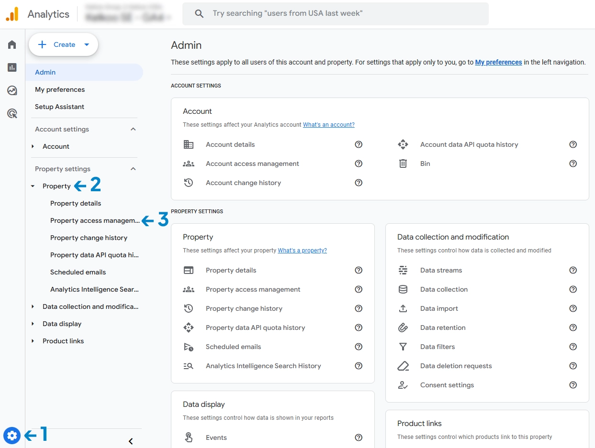The width and height of the screenshot is (595, 448).
Task: Click help icon next to Consent settings
Action: click(x=573, y=385)
